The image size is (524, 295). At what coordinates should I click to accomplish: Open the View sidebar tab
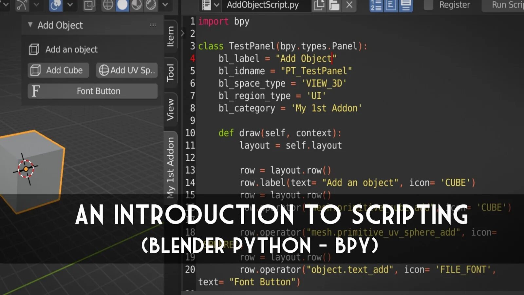(x=171, y=109)
